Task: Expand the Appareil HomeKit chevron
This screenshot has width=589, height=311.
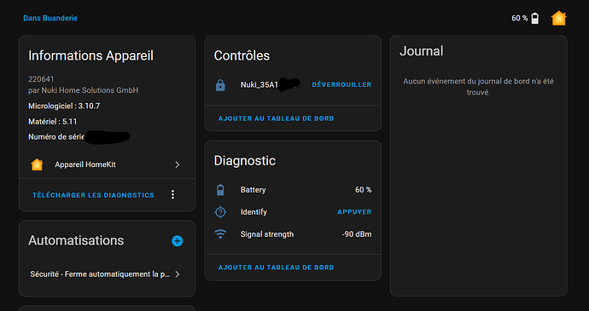Action: (178, 164)
